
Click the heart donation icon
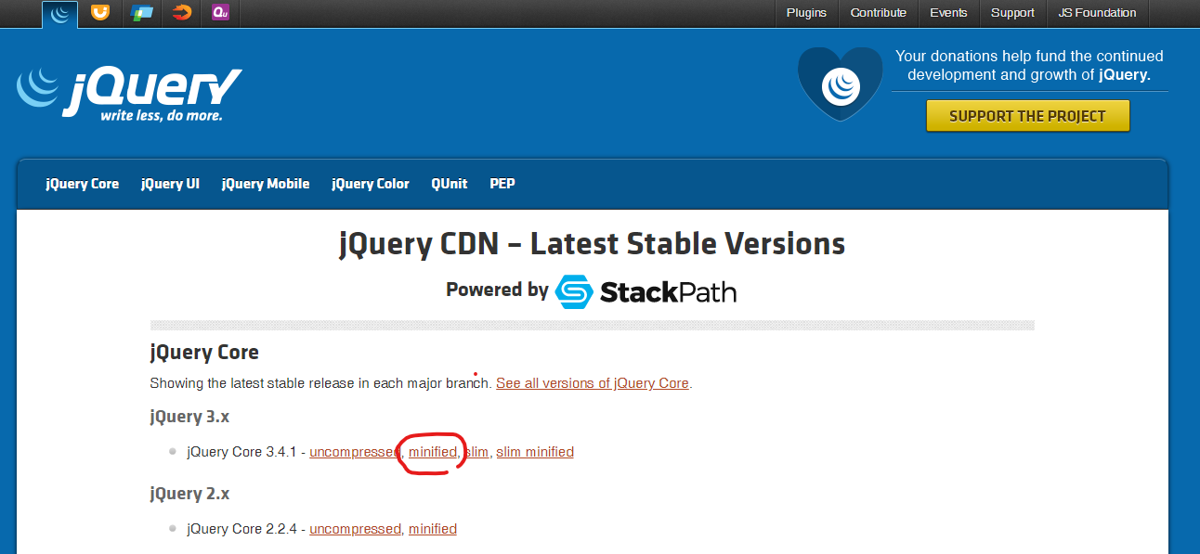840,84
